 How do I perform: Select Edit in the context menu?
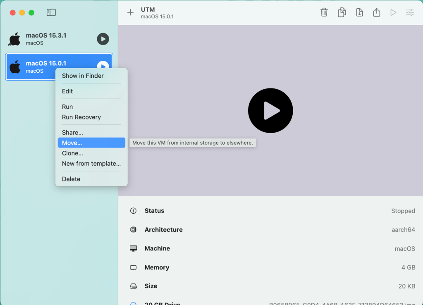pyautogui.click(x=67, y=91)
